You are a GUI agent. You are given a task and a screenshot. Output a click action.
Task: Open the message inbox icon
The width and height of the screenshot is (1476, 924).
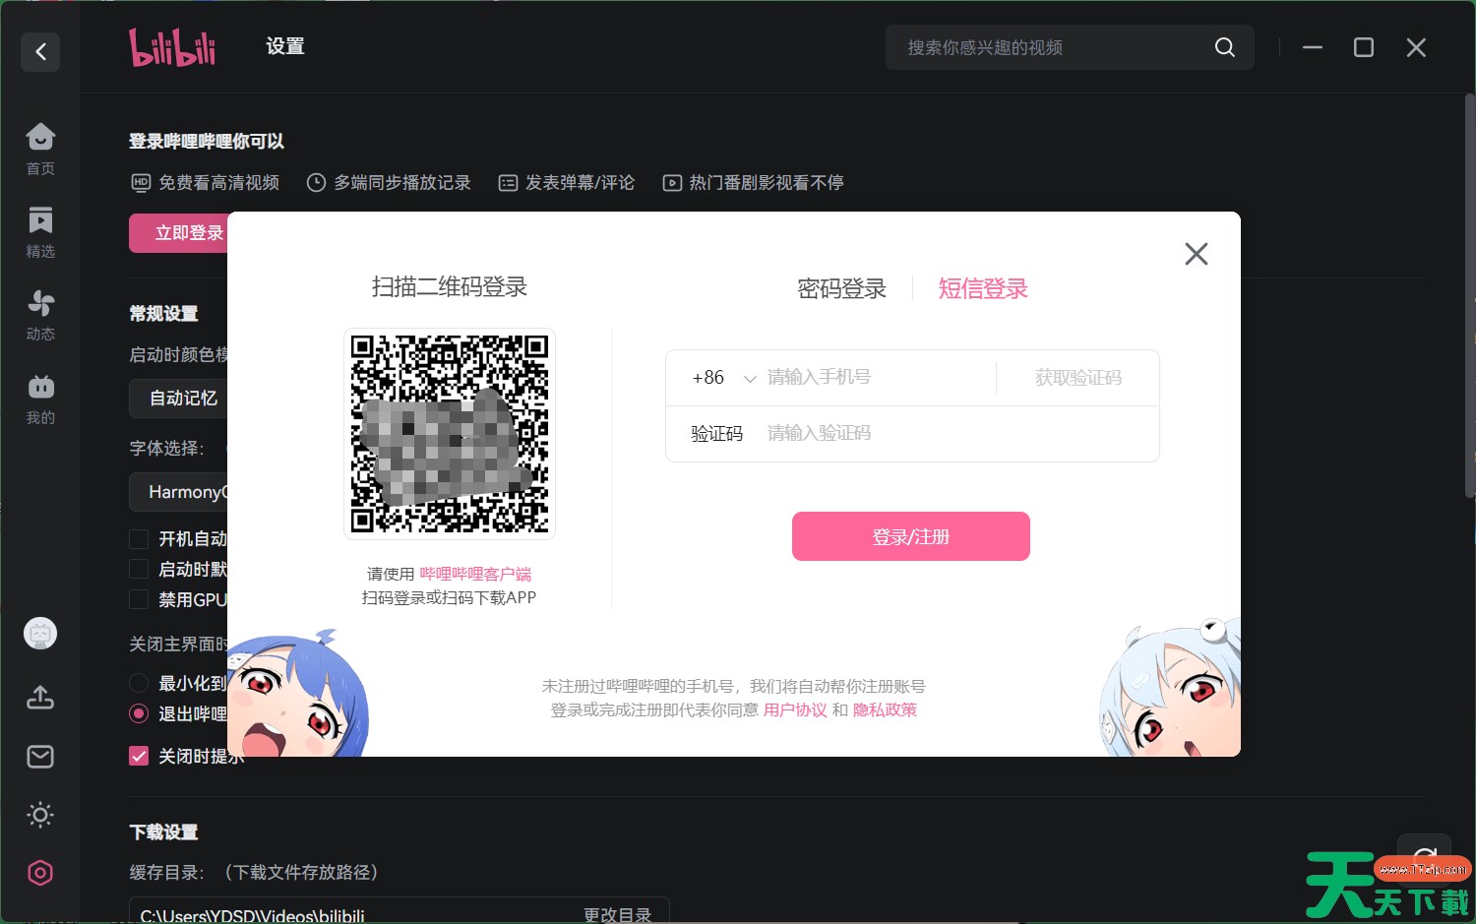(x=39, y=756)
